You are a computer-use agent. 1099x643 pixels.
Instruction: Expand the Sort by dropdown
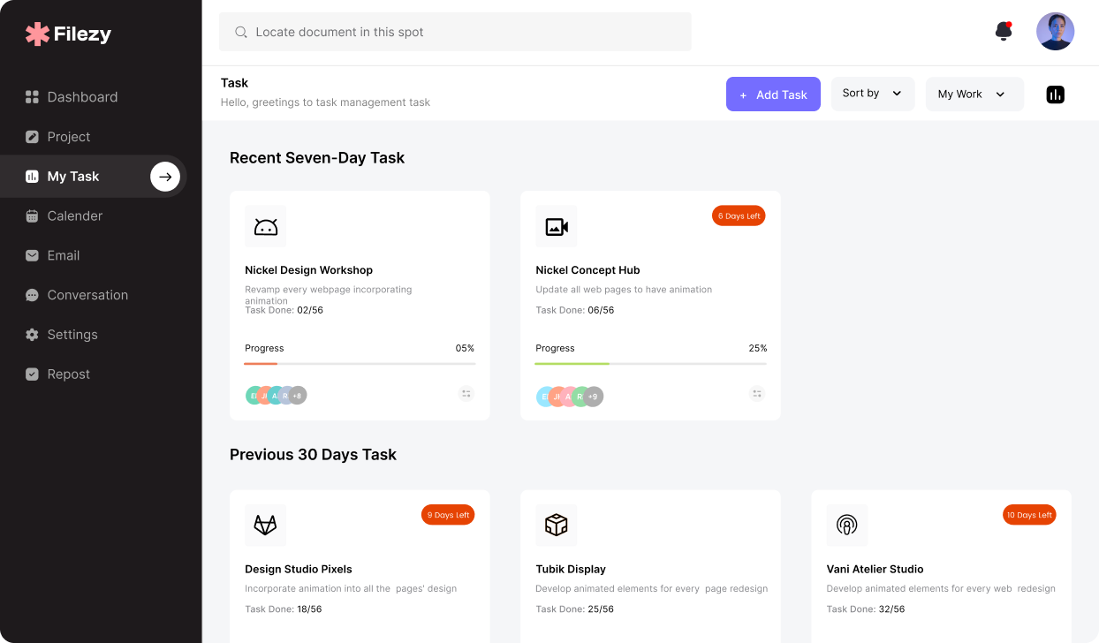(x=872, y=94)
